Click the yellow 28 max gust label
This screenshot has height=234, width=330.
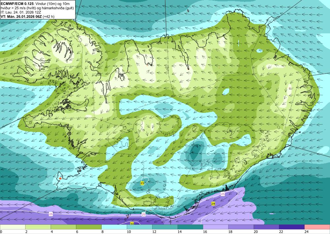click(213, 204)
